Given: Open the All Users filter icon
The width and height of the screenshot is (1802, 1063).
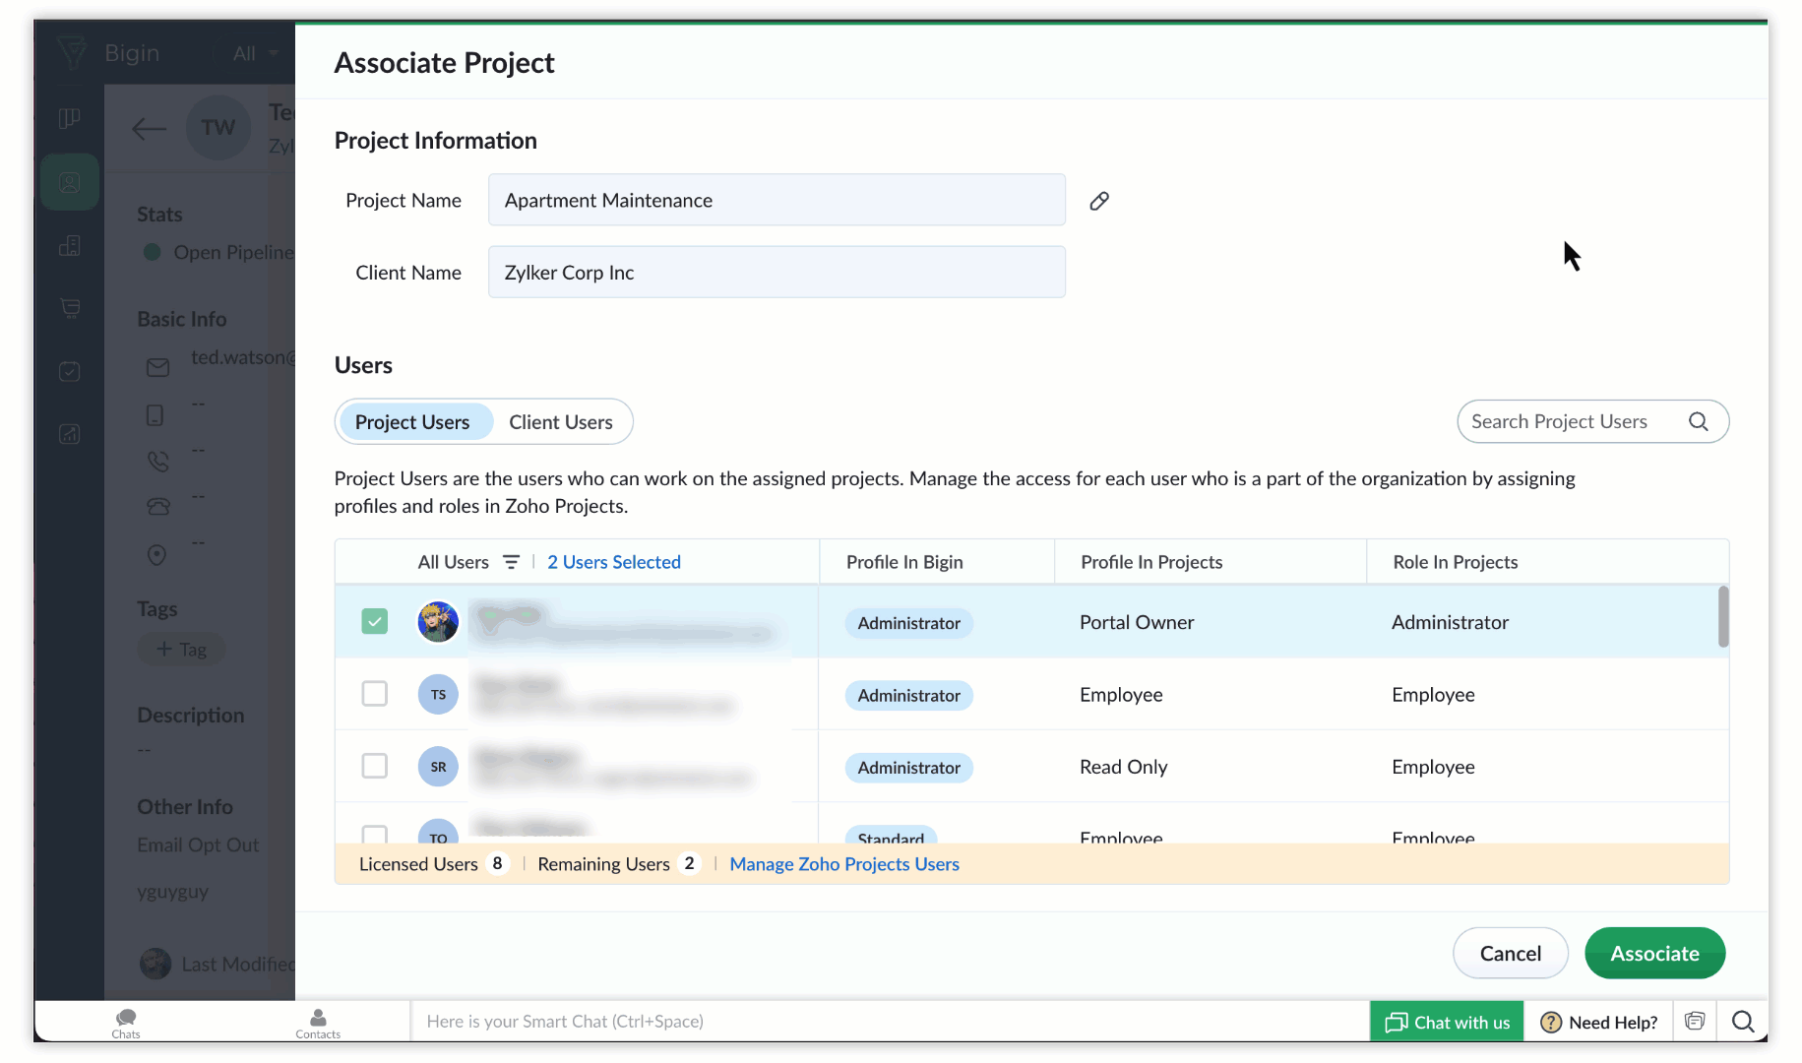Looking at the screenshot, I should pos(511,562).
